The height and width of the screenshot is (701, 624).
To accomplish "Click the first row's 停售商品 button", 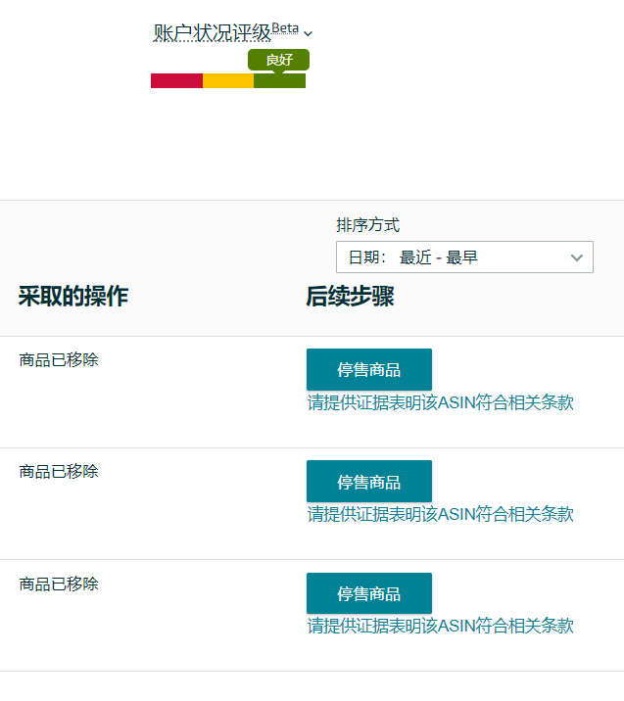I will pyautogui.click(x=369, y=370).
